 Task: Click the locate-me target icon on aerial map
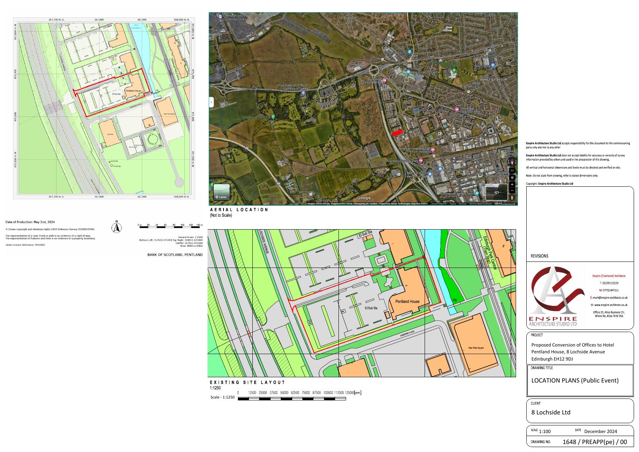click(x=512, y=178)
